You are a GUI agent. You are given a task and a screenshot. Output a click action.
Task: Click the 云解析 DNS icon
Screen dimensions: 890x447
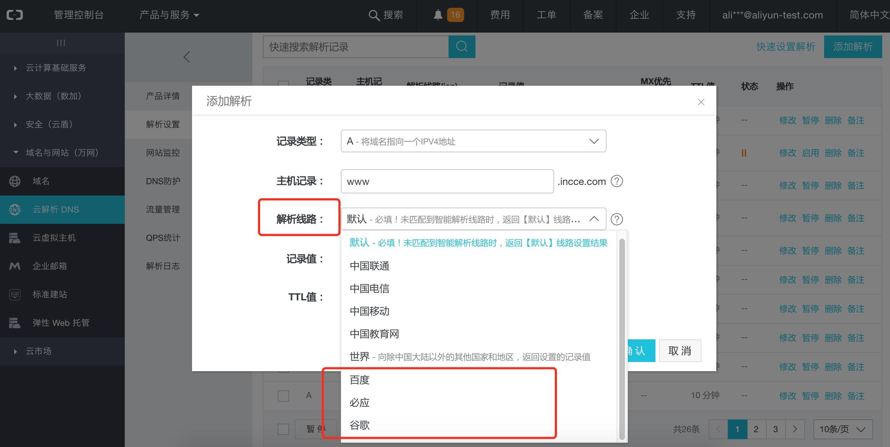pyautogui.click(x=15, y=209)
